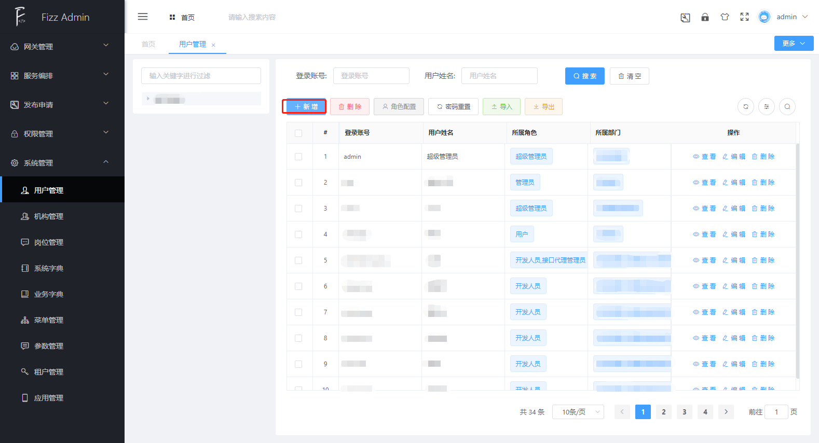The width and height of the screenshot is (819, 443).
Task: Focus the 登录账号 input field
Action: [x=371, y=76]
